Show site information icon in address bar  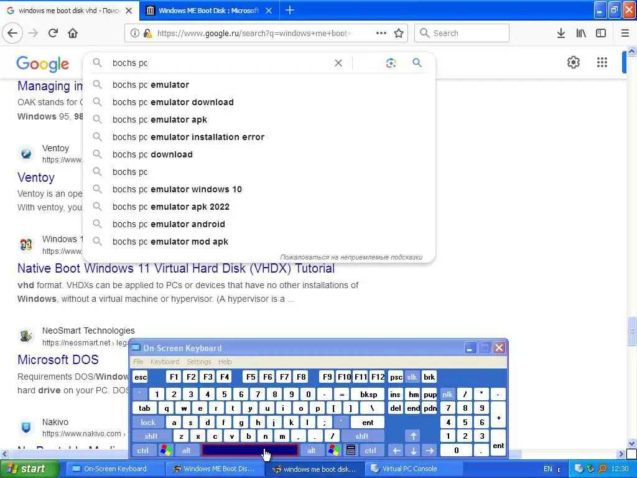click(134, 33)
